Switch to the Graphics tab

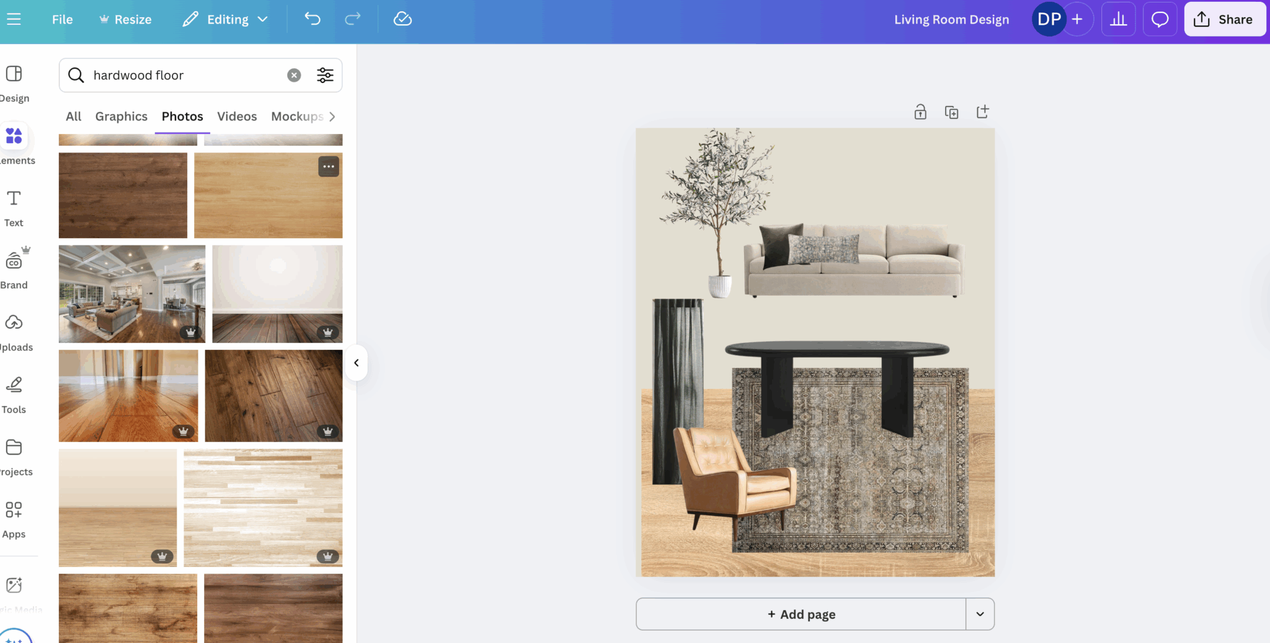(x=122, y=117)
